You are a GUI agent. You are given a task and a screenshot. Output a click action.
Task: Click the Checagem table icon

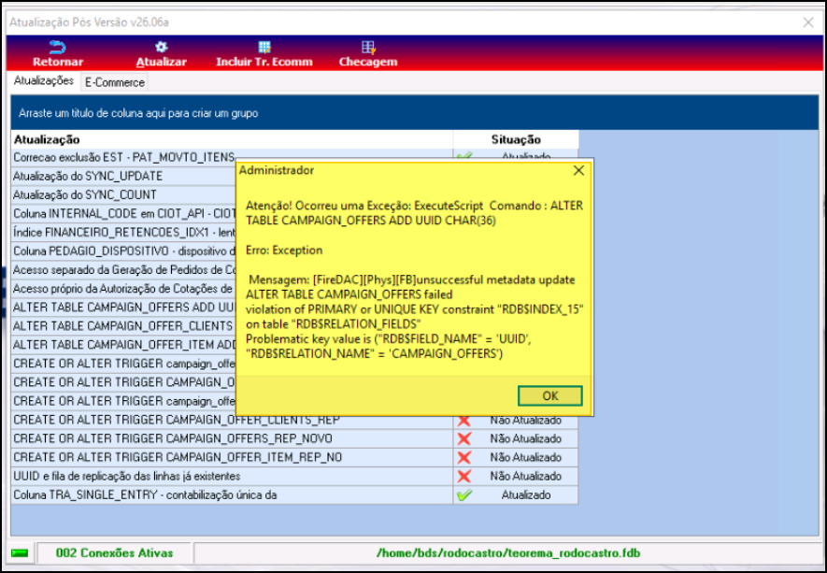point(368,48)
